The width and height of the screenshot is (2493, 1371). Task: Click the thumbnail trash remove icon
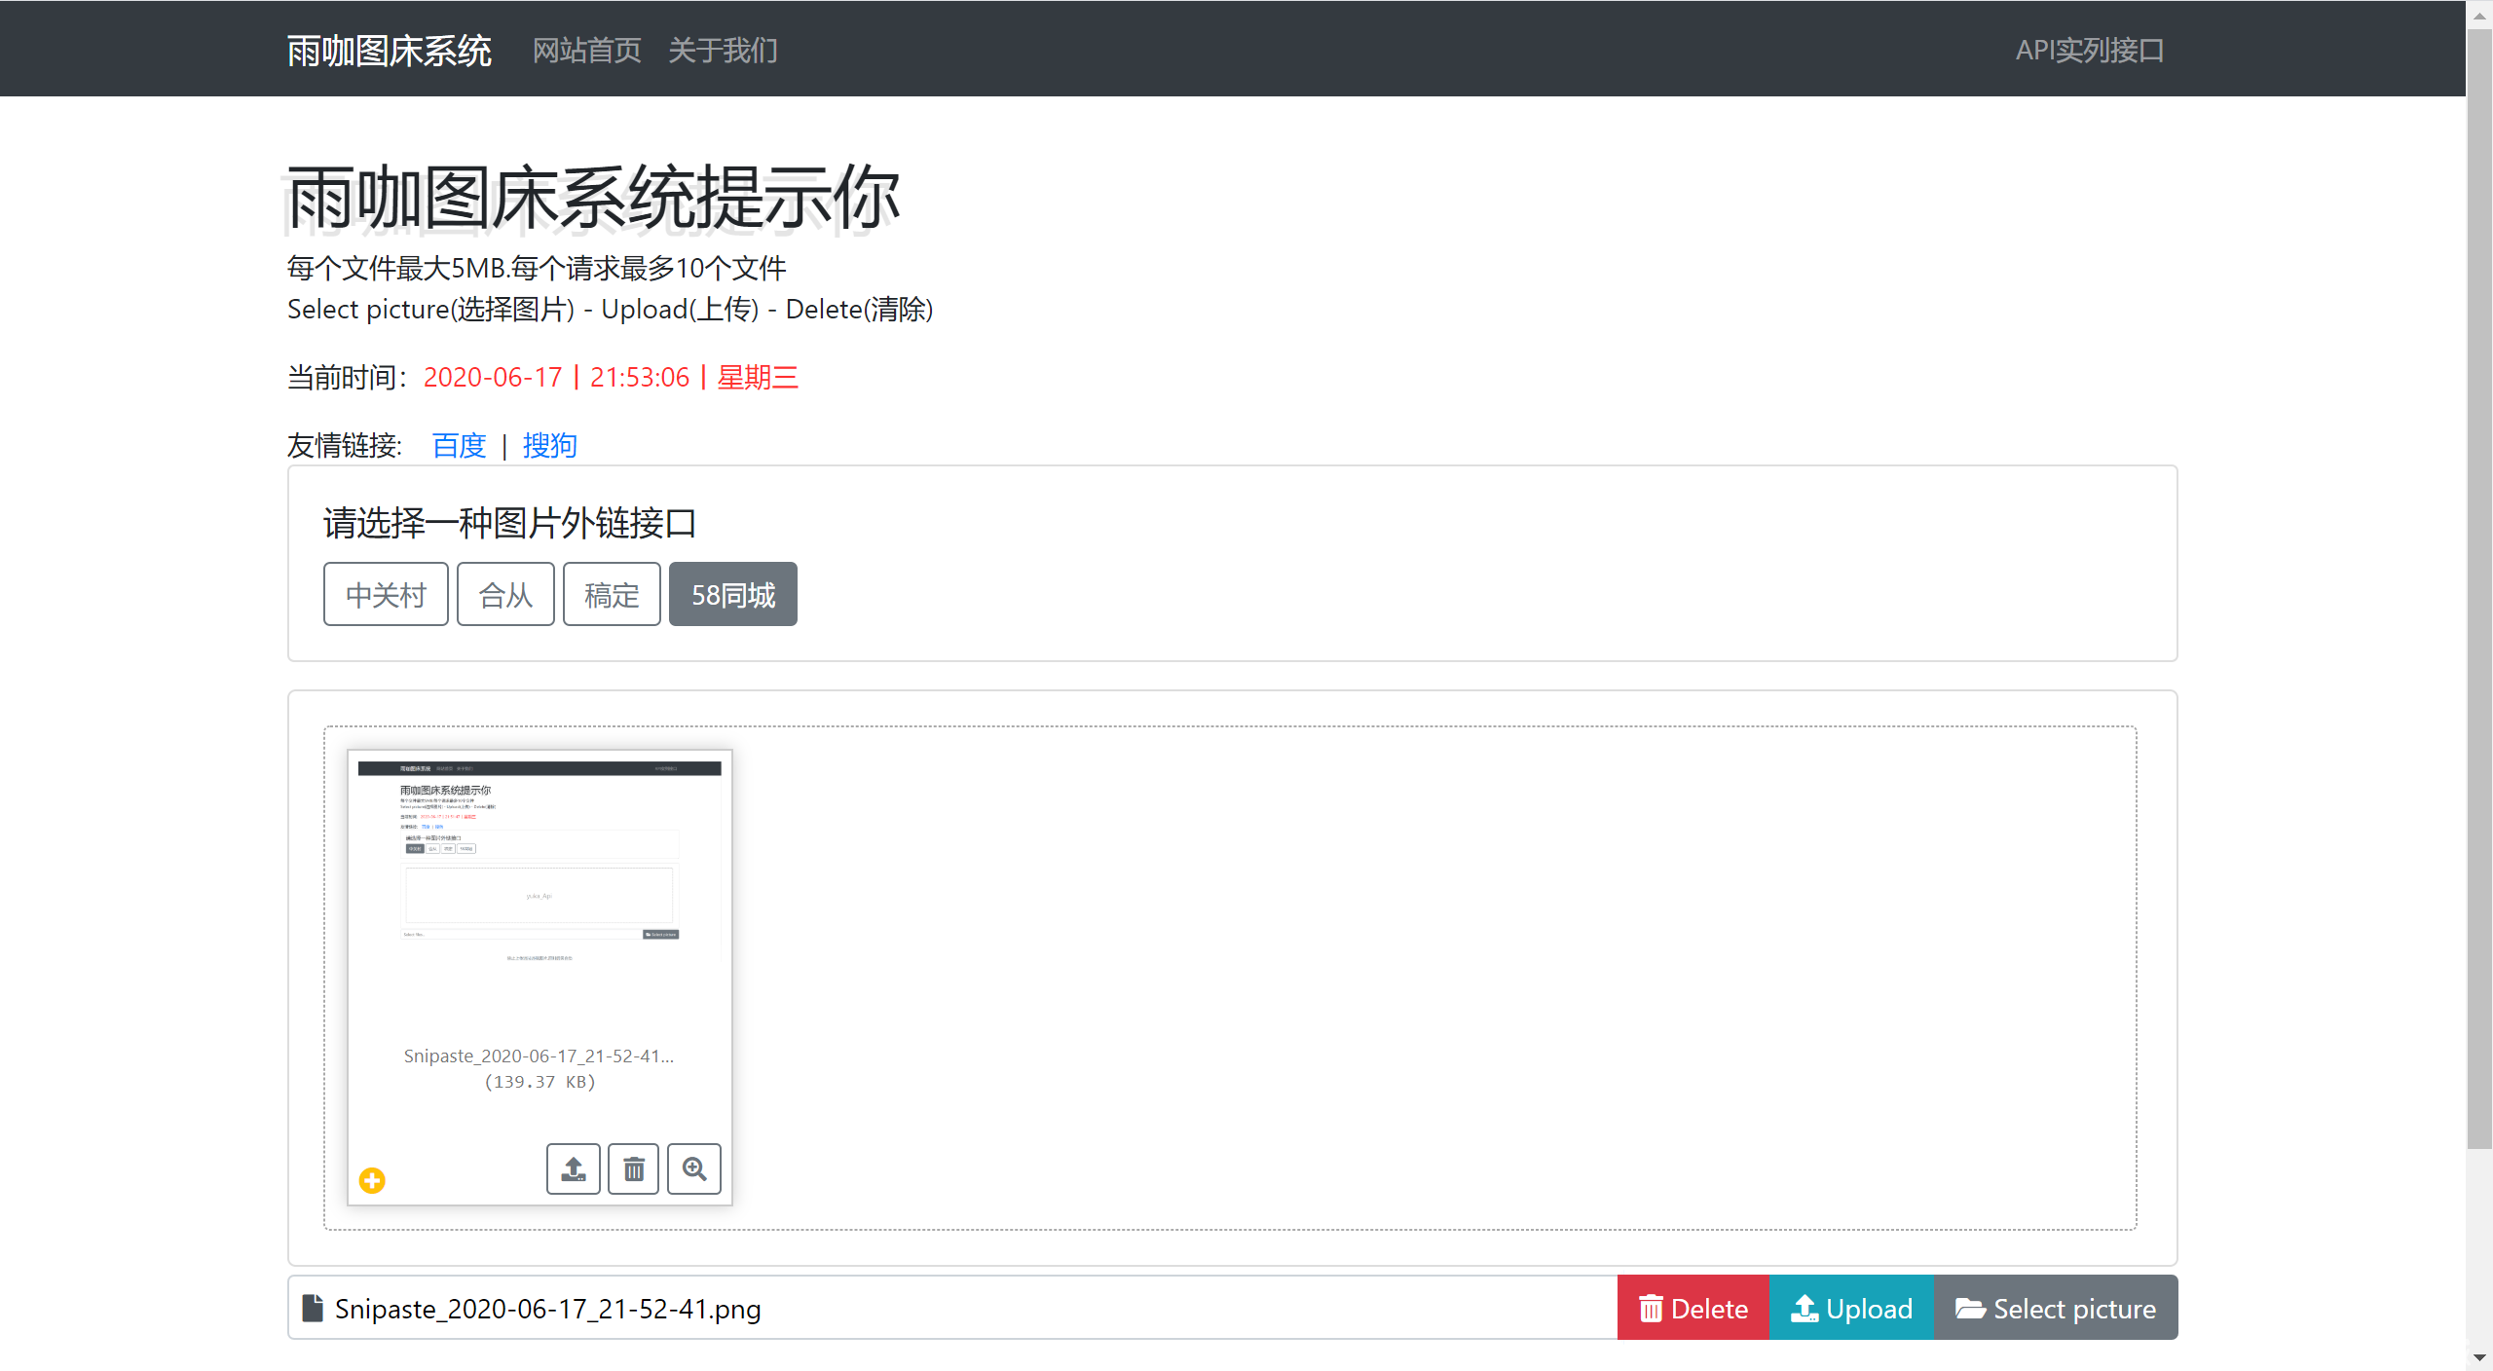click(634, 1168)
